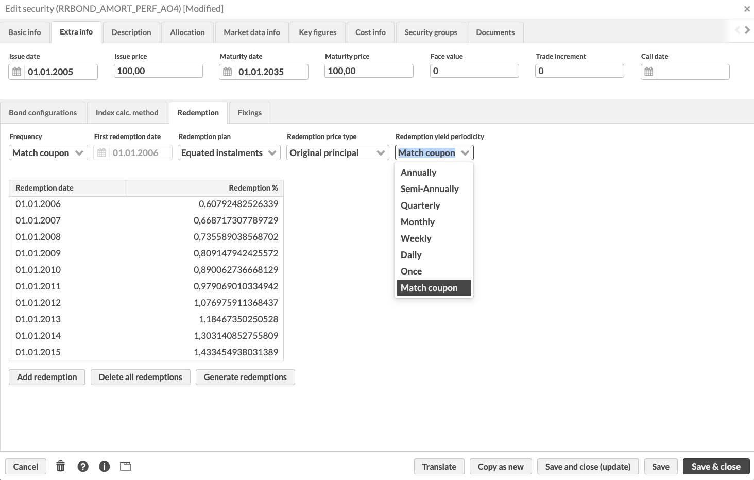Click the Cancel button
This screenshot has height=480, width=754.
pyautogui.click(x=26, y=467)
